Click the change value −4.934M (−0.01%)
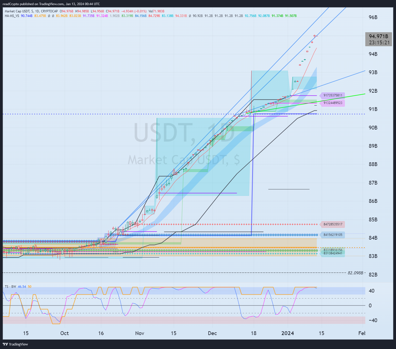Image resolution: width=396 pixels, height=349 pixels. (x=134, y=11)
